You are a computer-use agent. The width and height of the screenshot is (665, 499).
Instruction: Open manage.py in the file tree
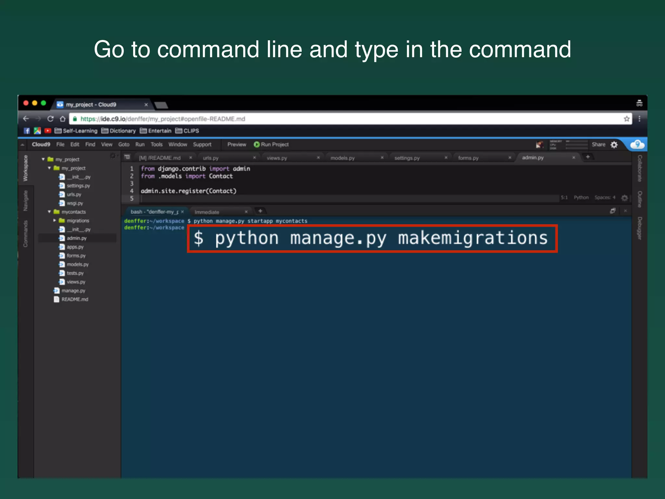click(73, 291)
